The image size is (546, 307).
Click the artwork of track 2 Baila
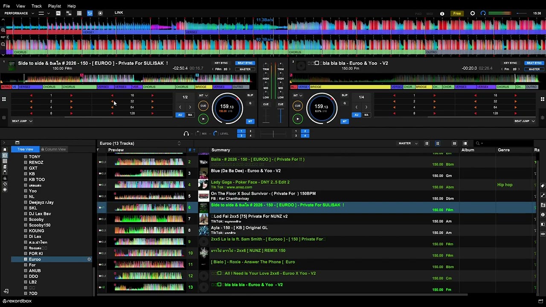tap(203, 162)
